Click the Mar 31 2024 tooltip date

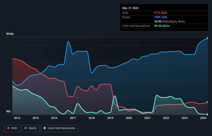130,8
